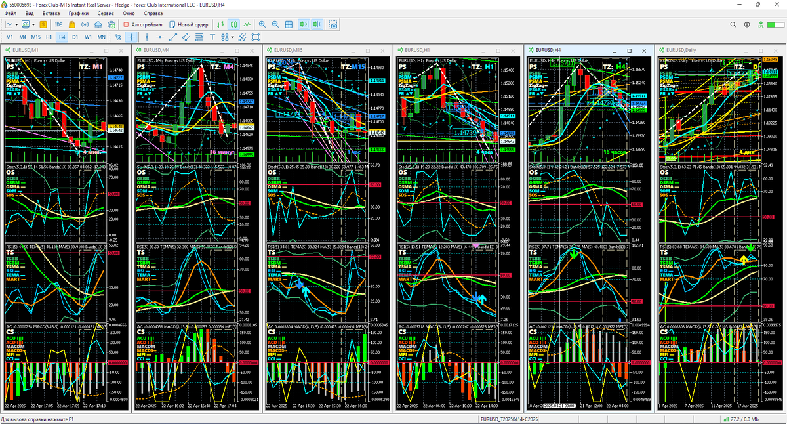Tile chart windows grid icon

point(289,24)
